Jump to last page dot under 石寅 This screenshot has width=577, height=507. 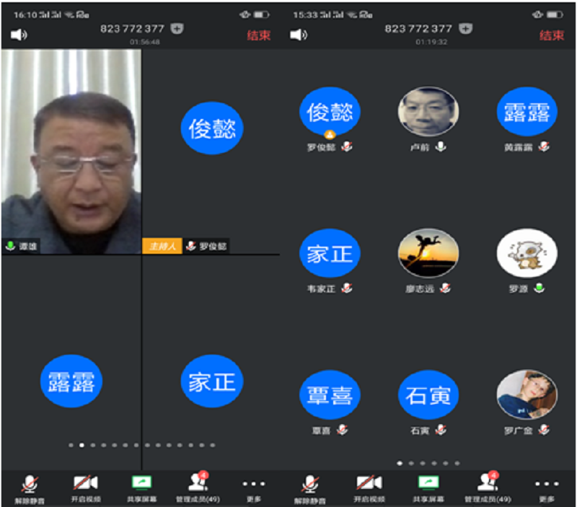(457, 463)
